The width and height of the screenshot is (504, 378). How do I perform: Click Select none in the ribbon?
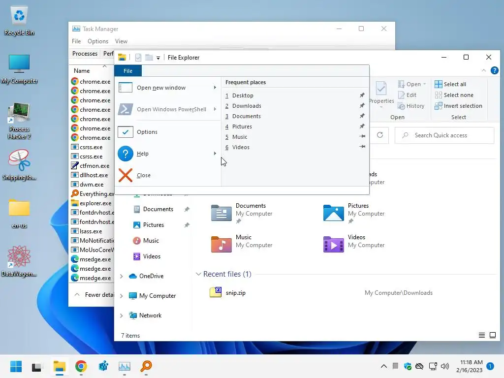(x=454, y=95)
